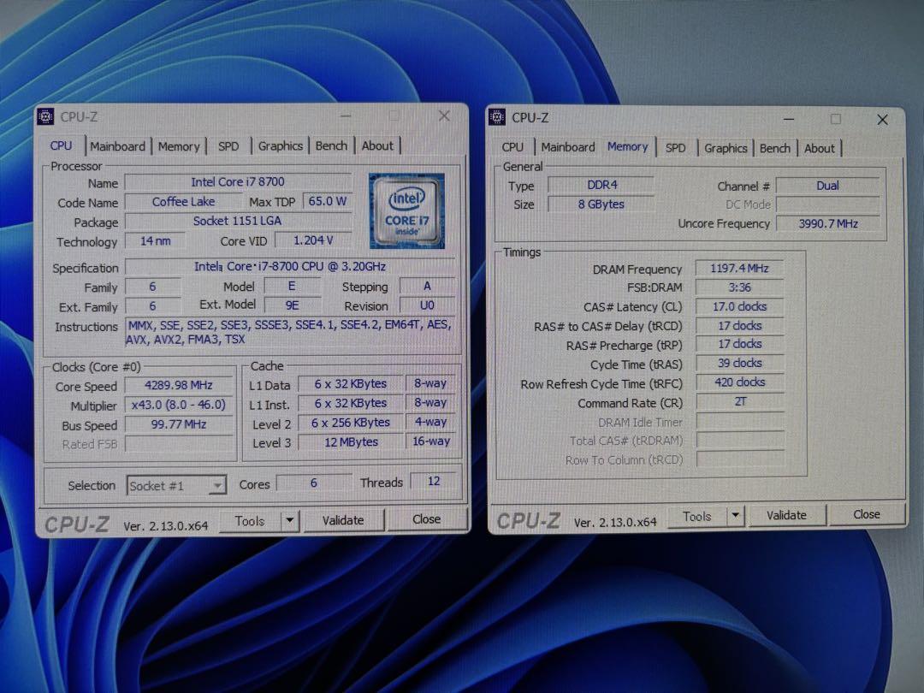Click CPU-Z app icon in left window title

(45, 116)
